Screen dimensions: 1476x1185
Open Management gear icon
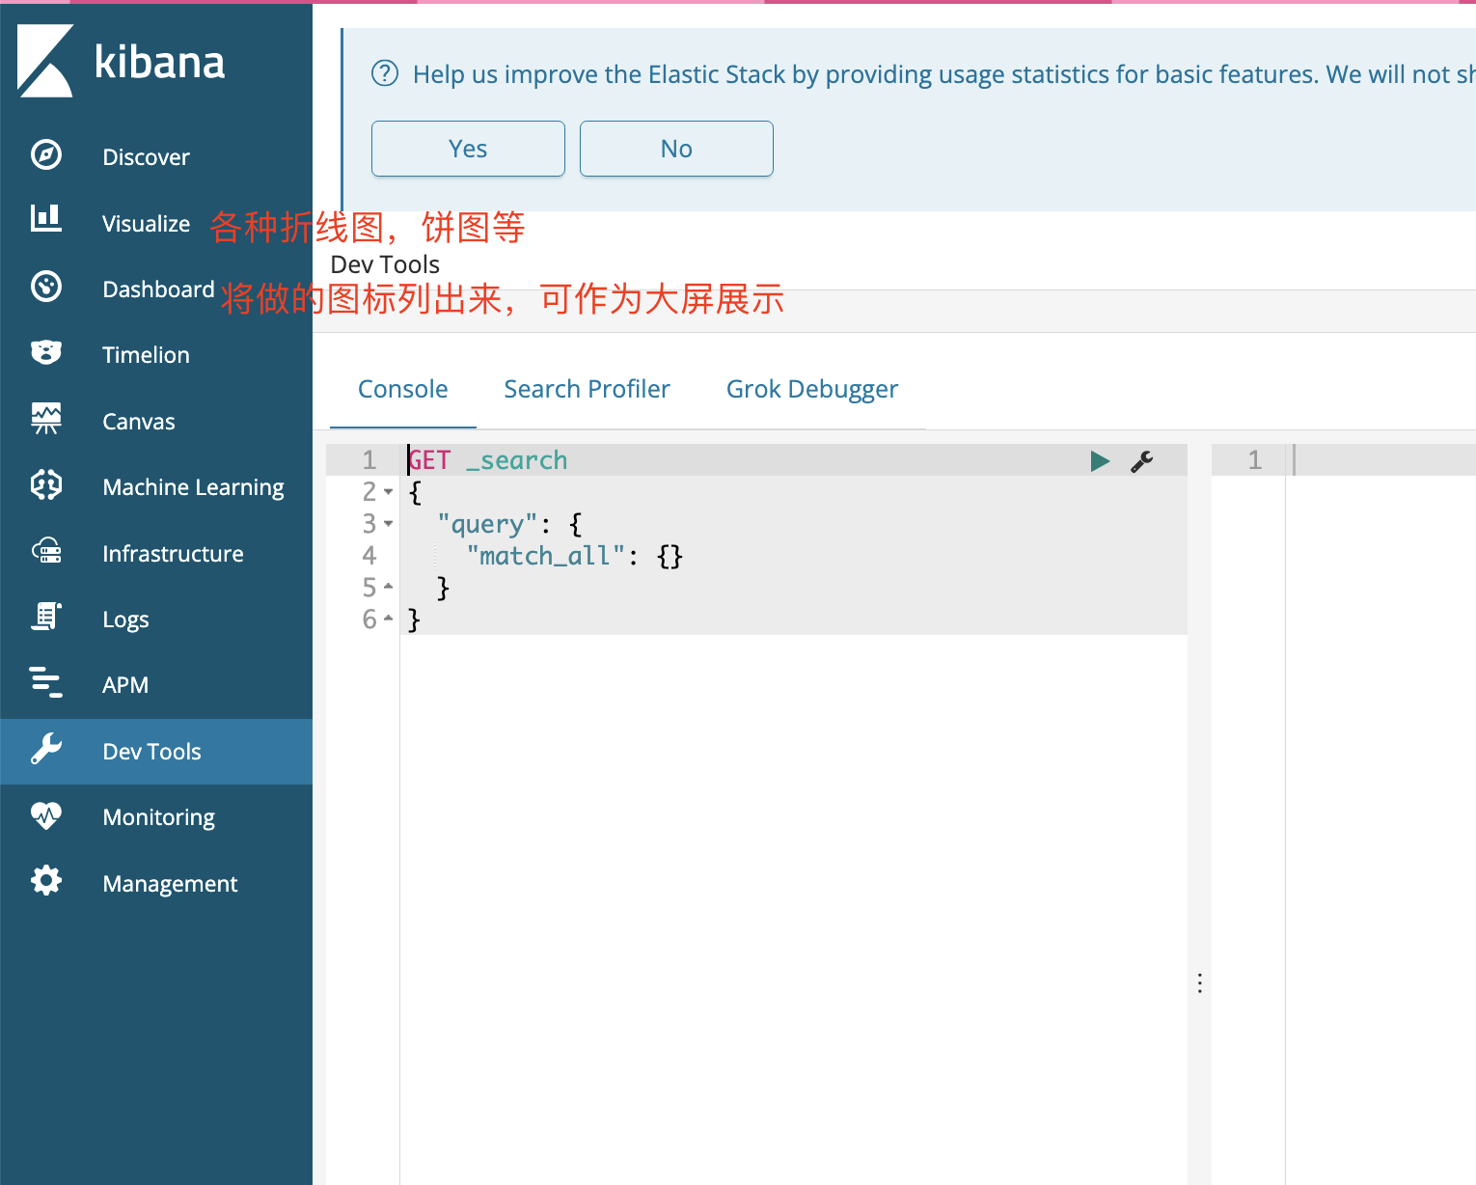coord(46,881)
